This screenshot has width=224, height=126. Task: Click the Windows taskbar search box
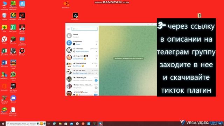coord(26,124)
